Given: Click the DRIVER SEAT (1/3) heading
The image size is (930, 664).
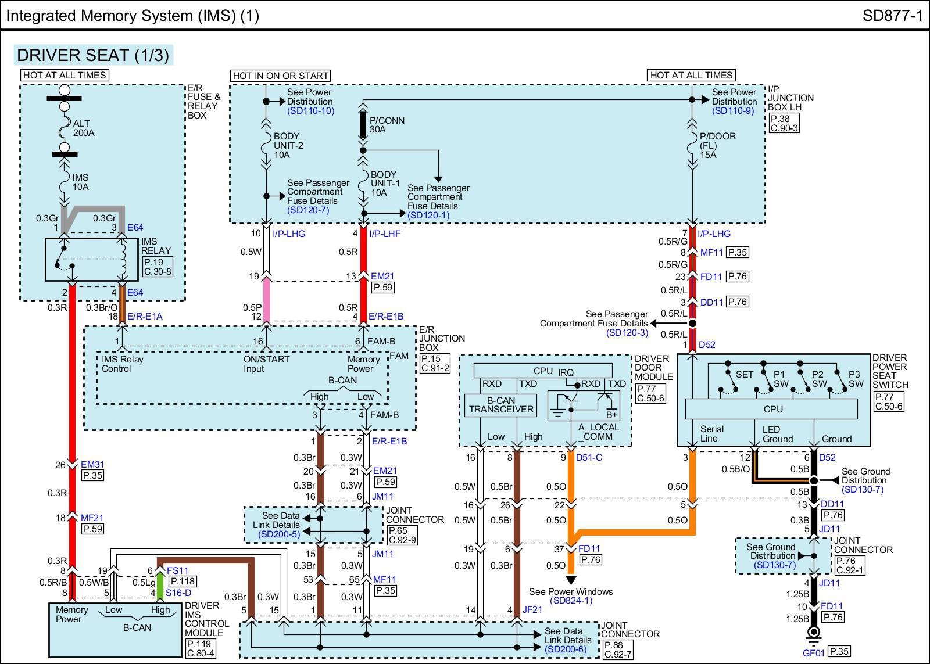Looking at the screenshot, I should (x=93, y=55).
